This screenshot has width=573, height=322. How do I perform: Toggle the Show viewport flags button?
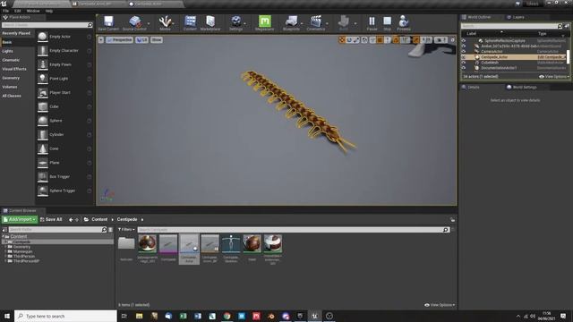click(x=157, y=39)
